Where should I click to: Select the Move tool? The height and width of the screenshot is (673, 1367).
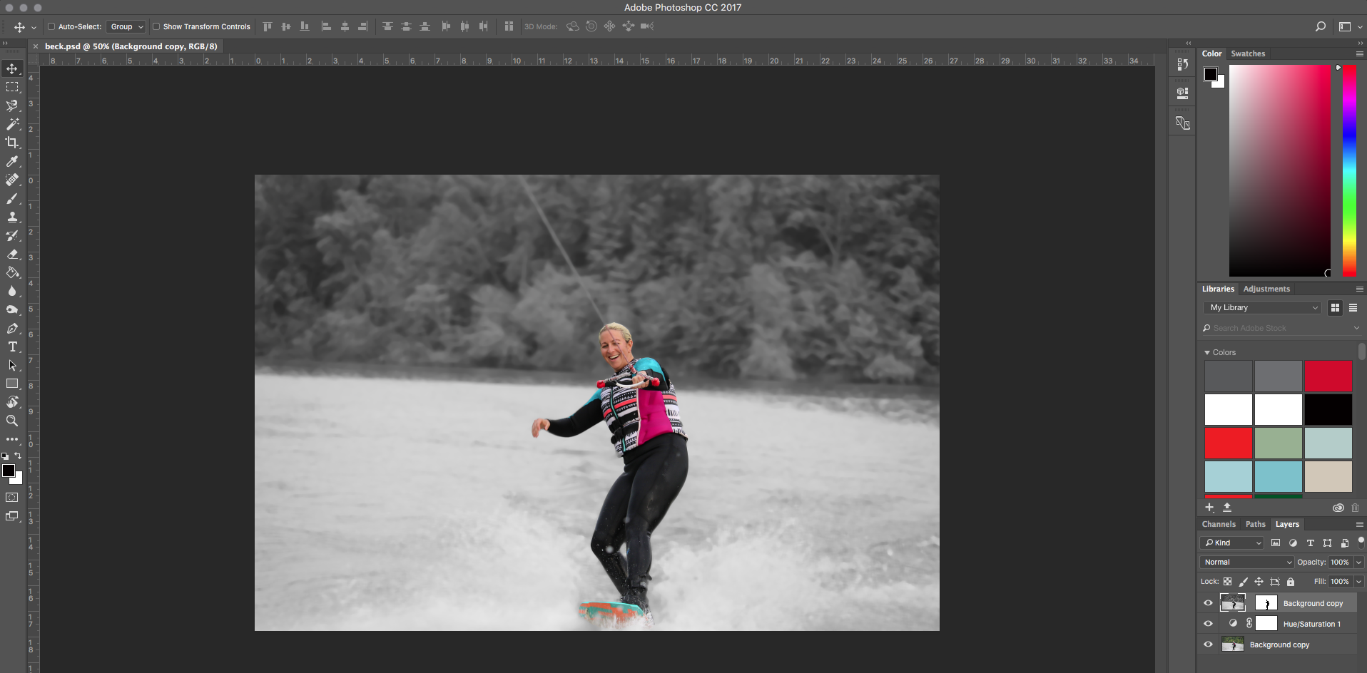(12, 68)
